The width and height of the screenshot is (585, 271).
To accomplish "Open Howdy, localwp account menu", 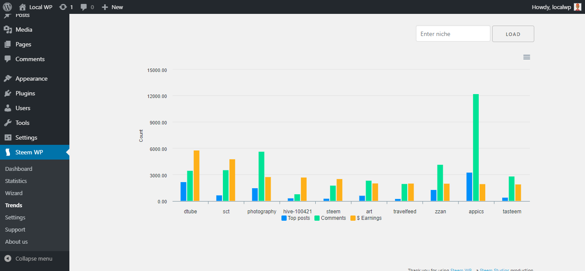I will click(556, 7).
